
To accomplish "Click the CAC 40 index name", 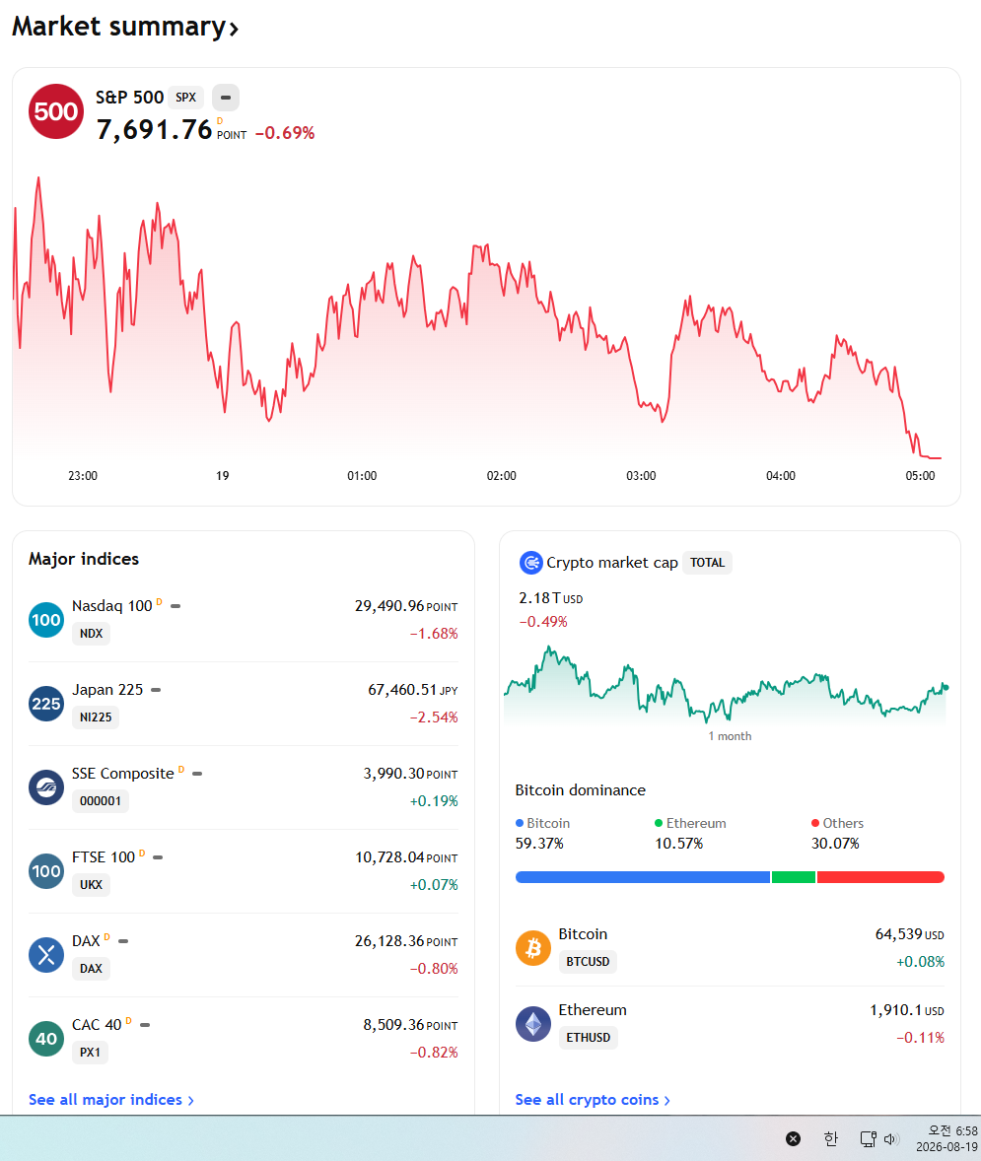I will [97, 1025].
